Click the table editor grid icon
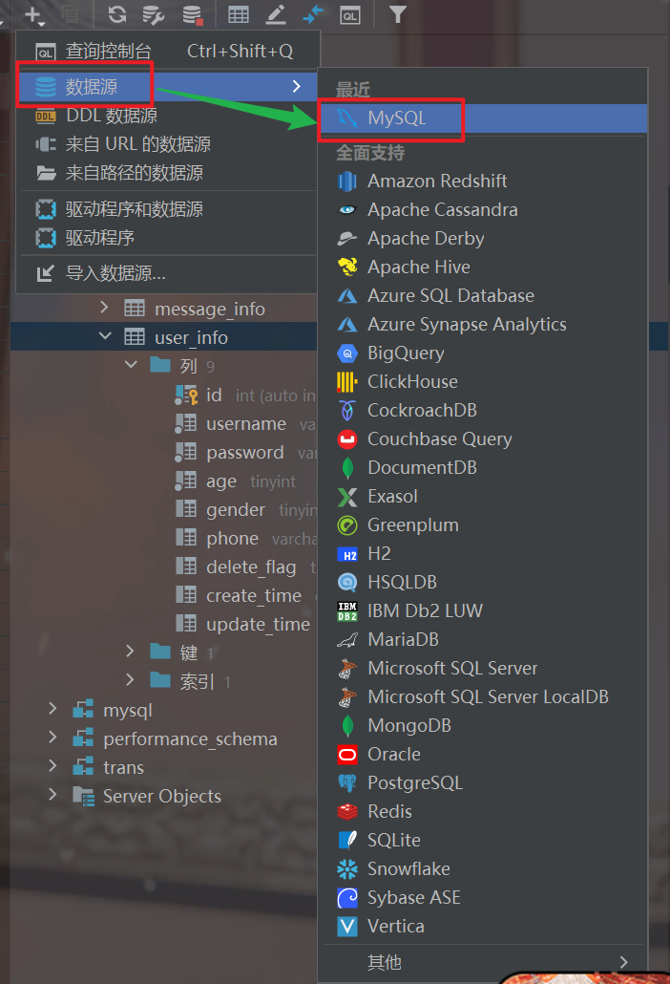The image size is (670, 984). (239, 13)
